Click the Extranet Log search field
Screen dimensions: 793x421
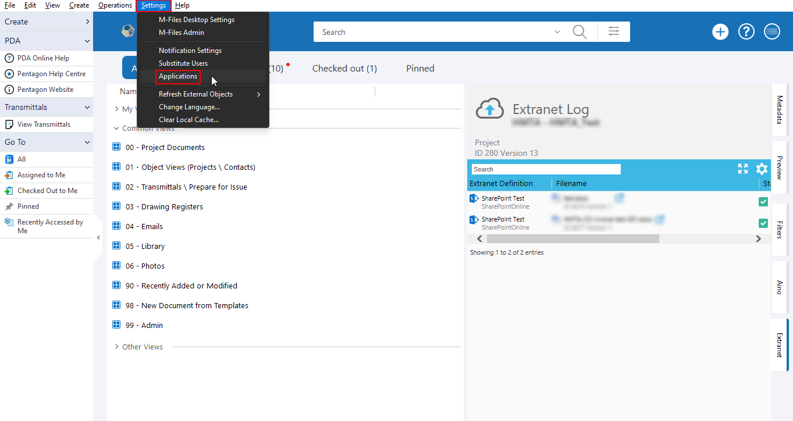point(546,169)
